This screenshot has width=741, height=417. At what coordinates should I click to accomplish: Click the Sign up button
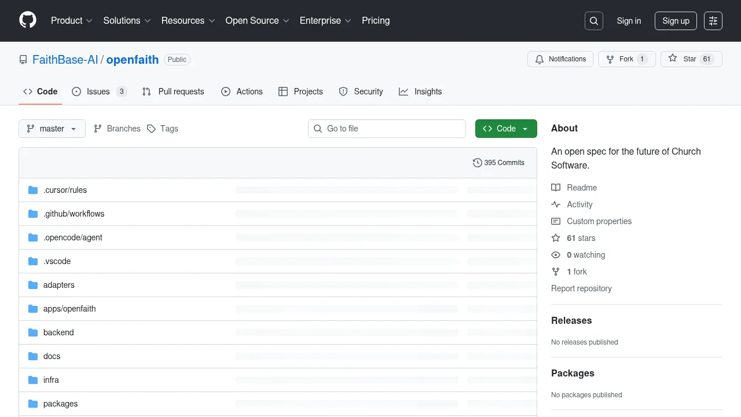pos(676,20)
